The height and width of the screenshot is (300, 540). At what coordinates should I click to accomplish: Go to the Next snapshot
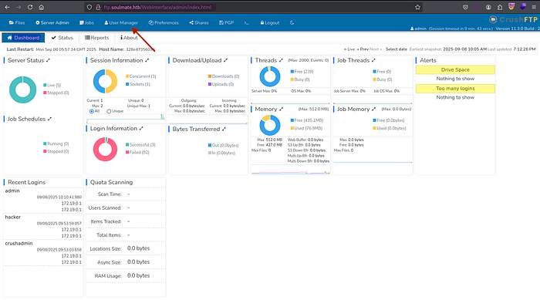(376, 49)
